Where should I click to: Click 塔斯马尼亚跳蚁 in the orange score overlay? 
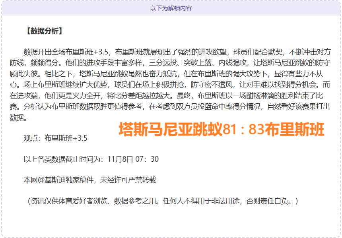[170, 129]
